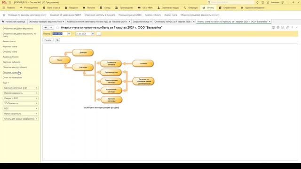Select the Прочие расходы diagram block
Viewport: 301px width, 169px height.
111,100
